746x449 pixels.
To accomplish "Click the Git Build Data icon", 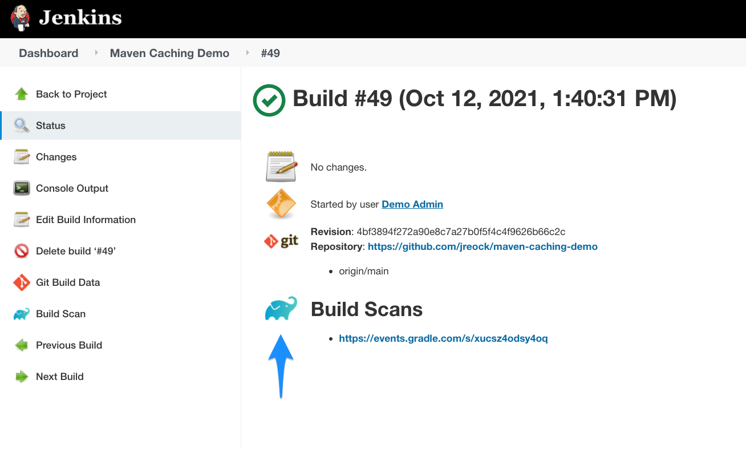I will click(x=22, y=282).
